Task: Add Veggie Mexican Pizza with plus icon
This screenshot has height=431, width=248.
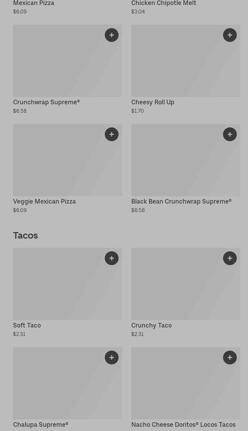Action: pyautogui.click(x=112, y=134)
